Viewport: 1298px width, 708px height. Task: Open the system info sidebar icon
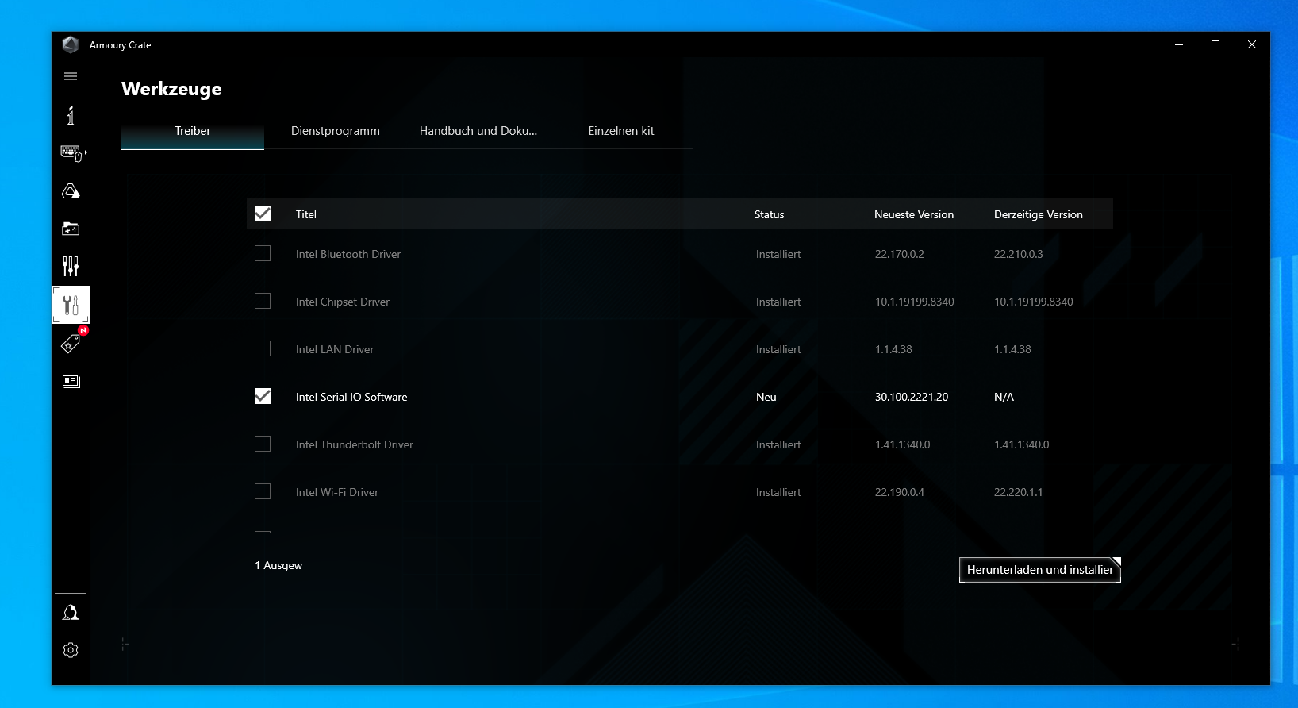[71, 116]
